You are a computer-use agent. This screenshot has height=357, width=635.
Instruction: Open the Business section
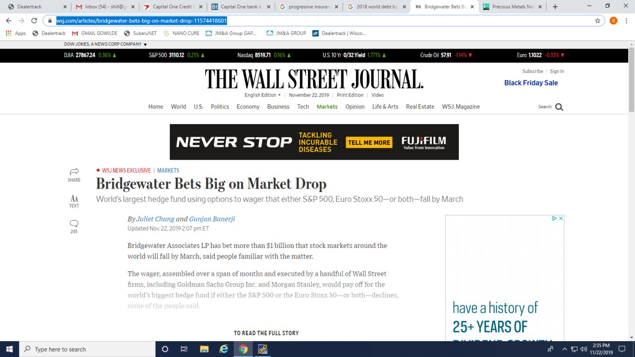(278, 107)
